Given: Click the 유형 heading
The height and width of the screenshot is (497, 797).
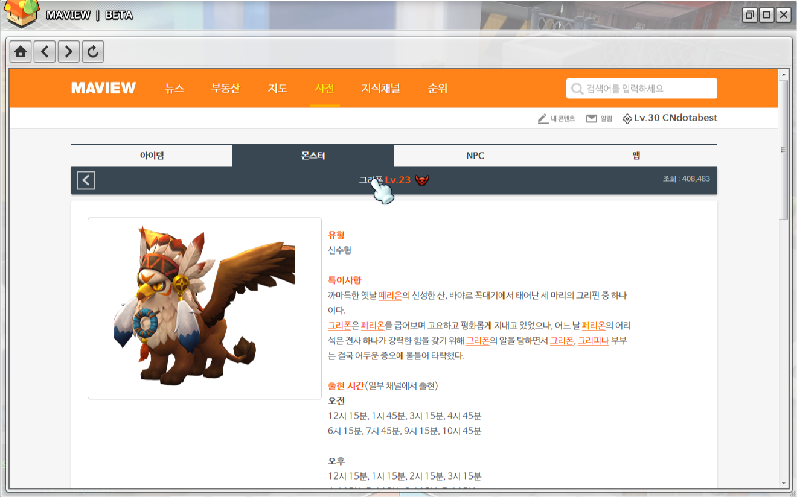Looking at the screenshot, I should click(x=336, y=235).
